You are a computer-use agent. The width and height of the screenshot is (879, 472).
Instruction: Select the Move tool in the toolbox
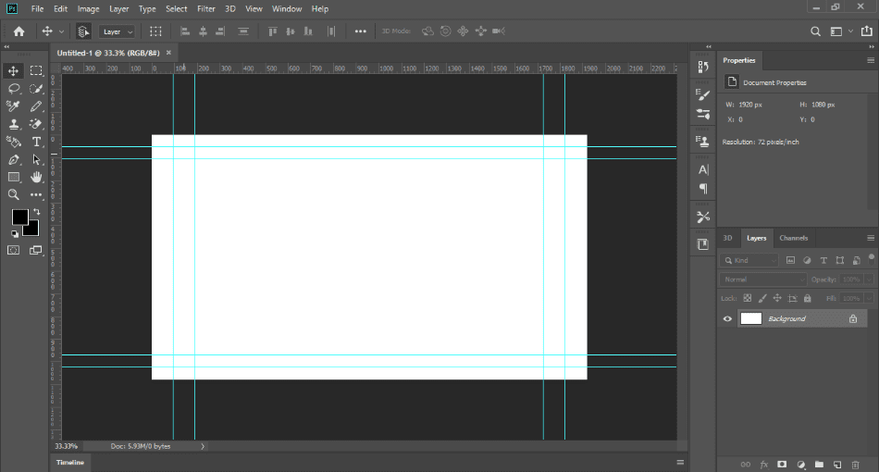(x=14, y=70)
